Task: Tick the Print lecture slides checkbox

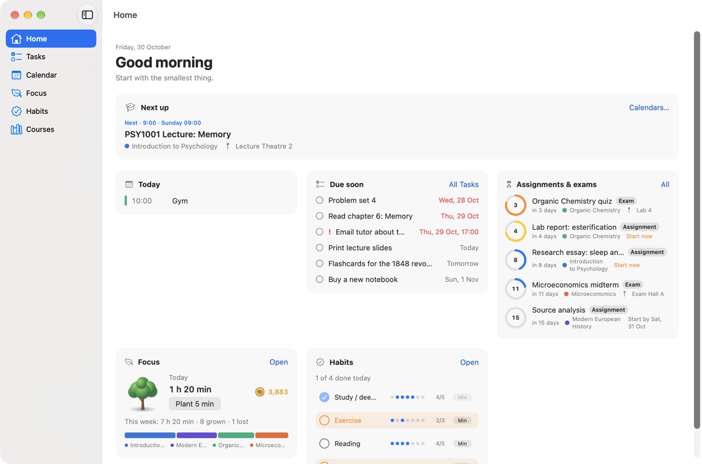Action: (x=320, y=248)
